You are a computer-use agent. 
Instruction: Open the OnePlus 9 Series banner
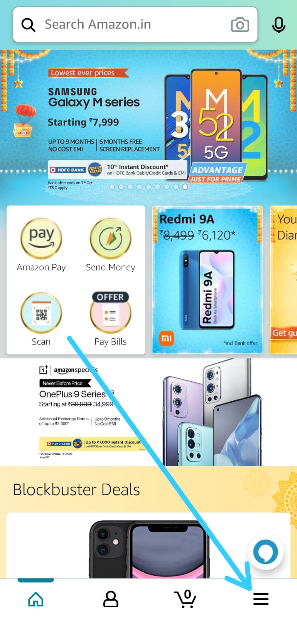[148, 412]
